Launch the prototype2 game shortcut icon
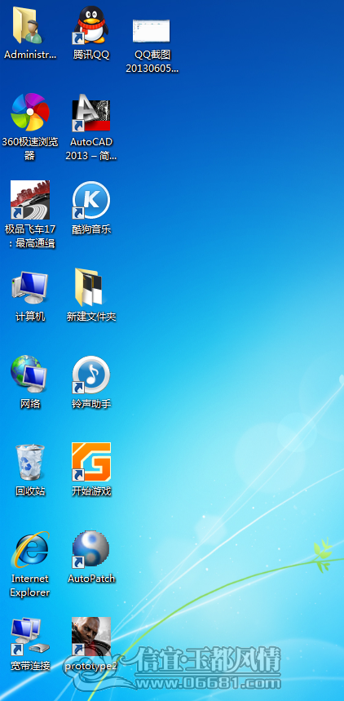The image size is (344, 701). click(91, 637)
